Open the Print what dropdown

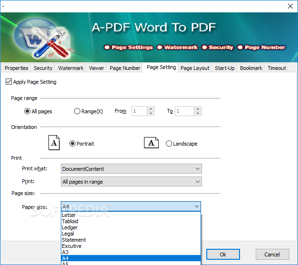pyautogui.click(x=131, y=169)
